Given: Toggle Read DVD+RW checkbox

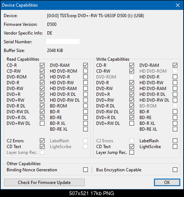Looking at the screenshot, I should (42, 100).
